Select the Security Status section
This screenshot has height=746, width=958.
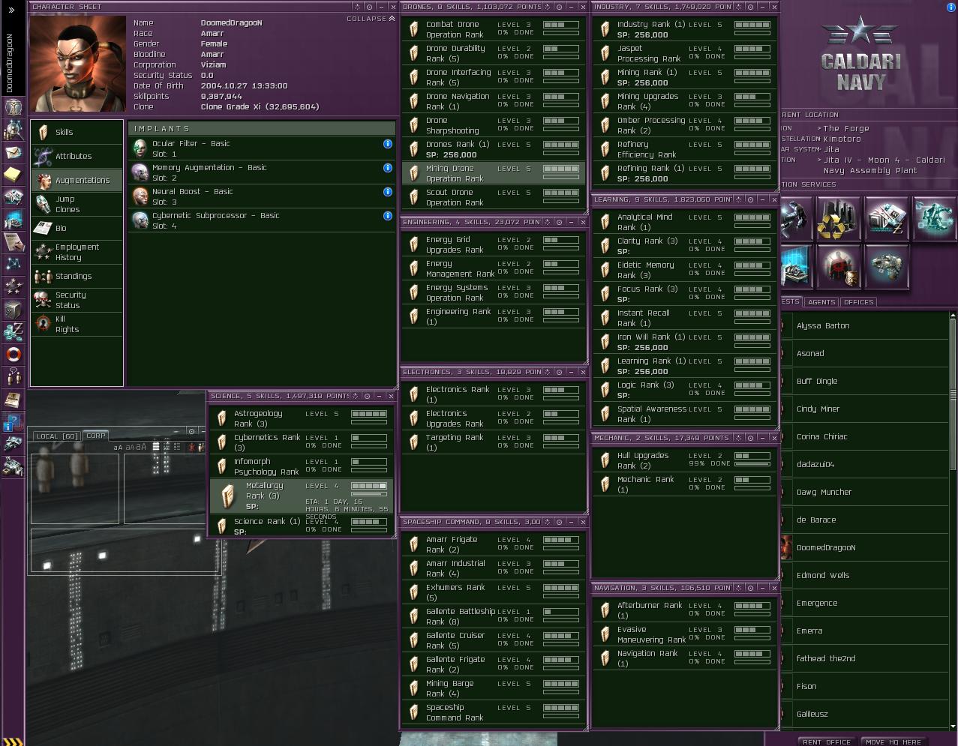tap(77, 300)
